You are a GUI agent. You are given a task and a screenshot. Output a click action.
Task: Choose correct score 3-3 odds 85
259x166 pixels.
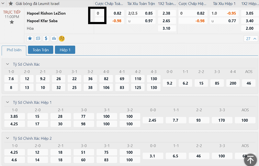tap(217, 83)
